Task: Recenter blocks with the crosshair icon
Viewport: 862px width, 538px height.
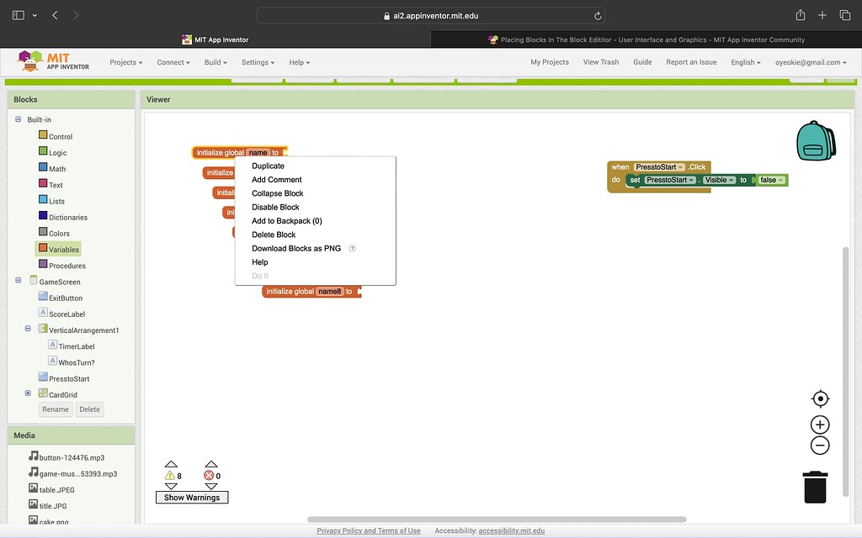Action: (x=819, y=398)
